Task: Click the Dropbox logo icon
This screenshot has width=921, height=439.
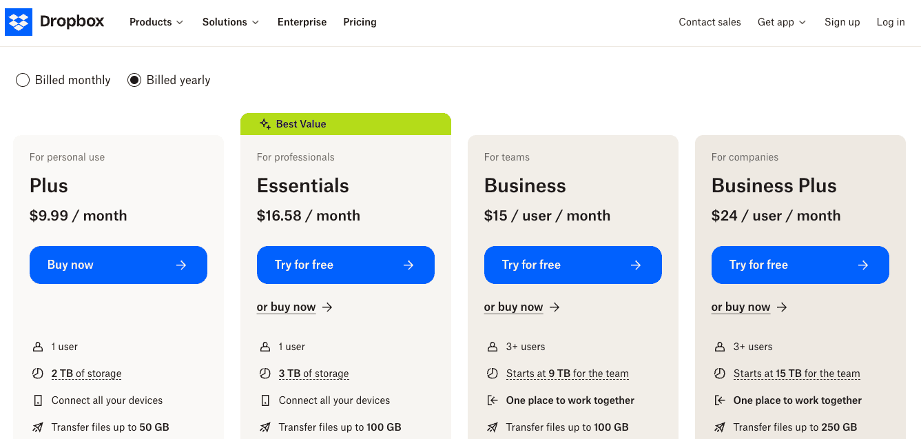Action: (18, 21)
